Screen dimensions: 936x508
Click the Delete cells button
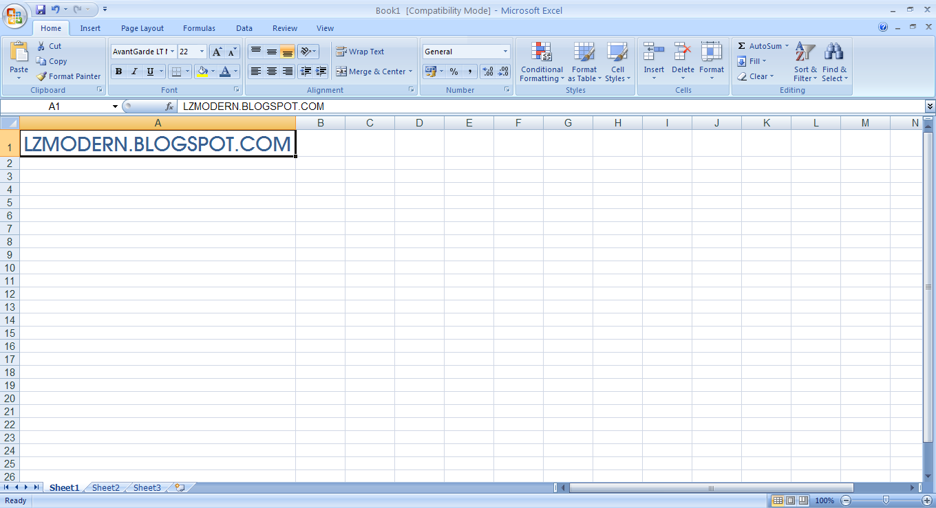coord(683,60)
